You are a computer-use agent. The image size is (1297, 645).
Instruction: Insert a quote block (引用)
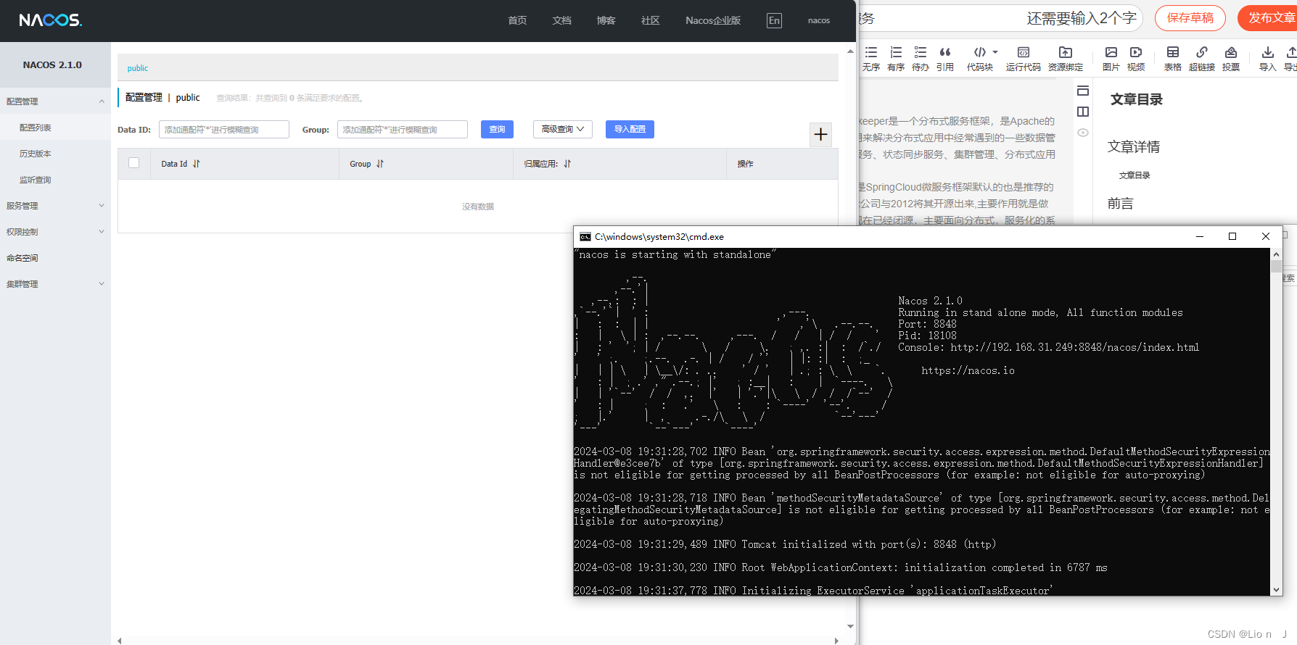tap(945, 58)
